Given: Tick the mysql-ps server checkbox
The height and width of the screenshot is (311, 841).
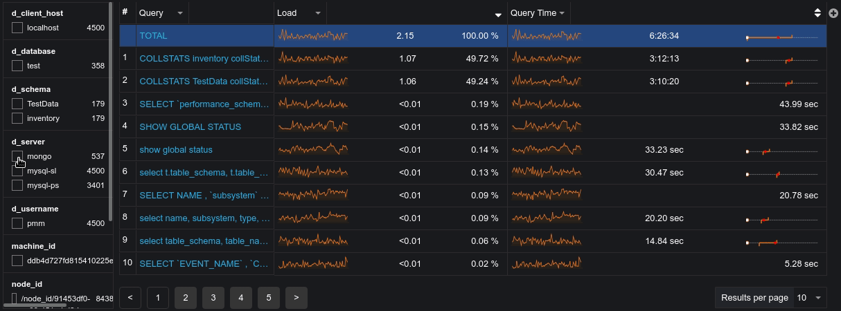Looking at the screenshot, I should coord(17,186).
